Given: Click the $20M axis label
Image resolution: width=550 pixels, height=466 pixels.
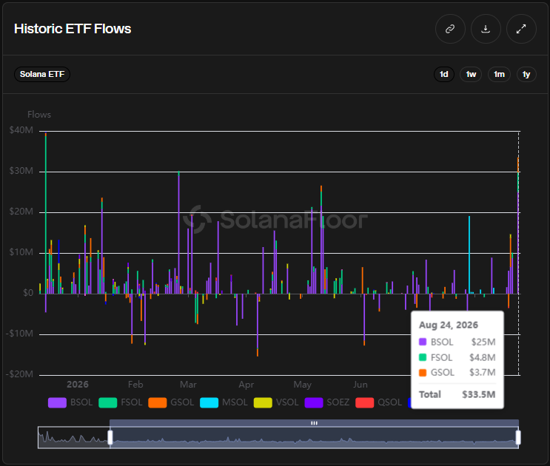Looking at the screenshot, I should tap(21, 212).
